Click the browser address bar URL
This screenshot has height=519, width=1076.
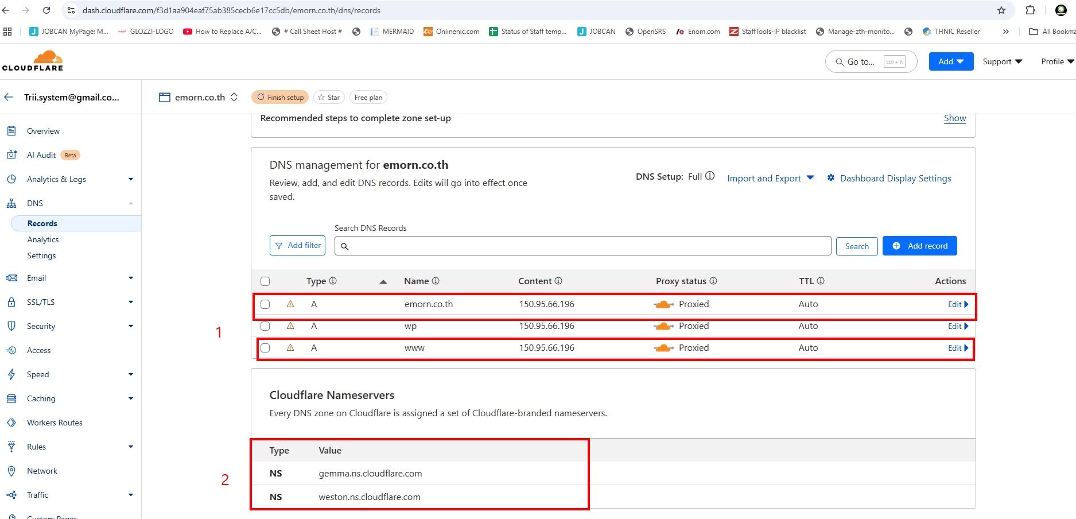(231, 10)
